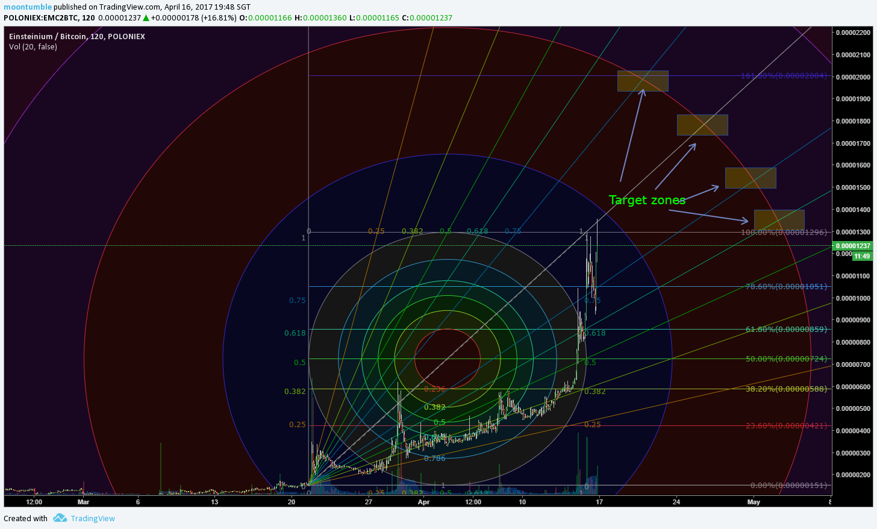Image resolution: width=877 pixels, height=529 pixels.
Task: Click the open value O:0.00001166
Action: (266, 18)
